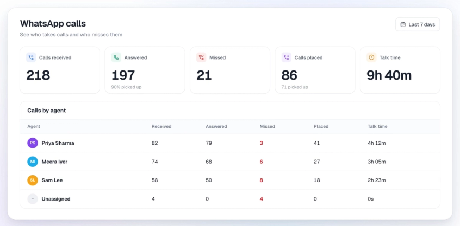Viewport: 460px width, 226px height.
Task: Click the 9h 40m talk time value
Action: tap(389, 75)
